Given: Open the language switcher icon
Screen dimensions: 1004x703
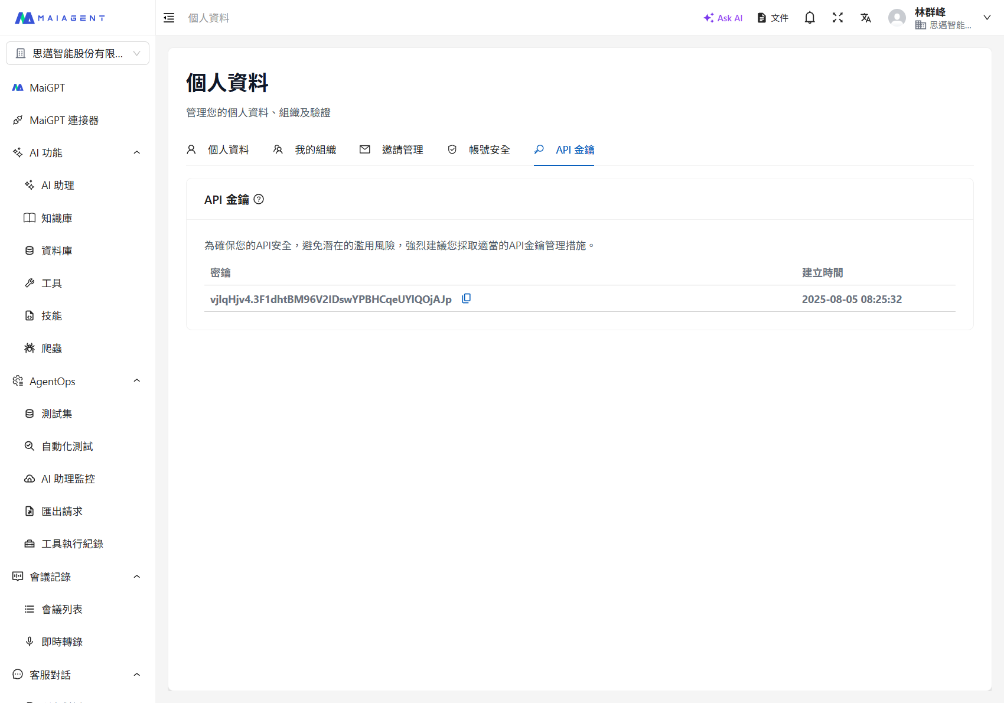Looking at the screenshot, I should [866, 18].
